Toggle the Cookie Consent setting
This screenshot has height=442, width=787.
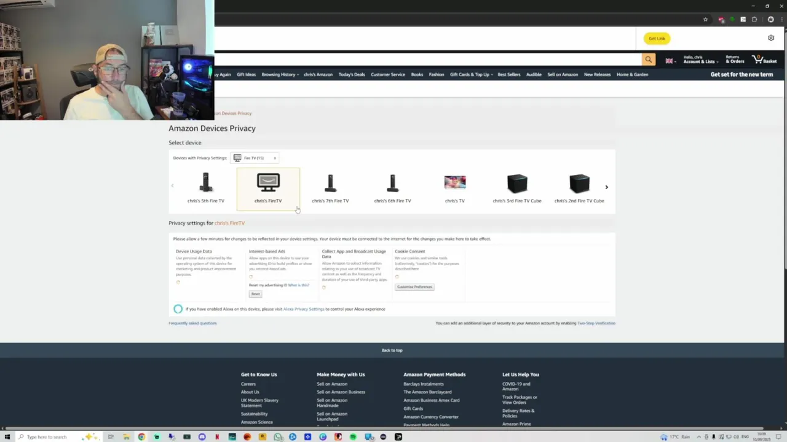(x=397, y=277)
